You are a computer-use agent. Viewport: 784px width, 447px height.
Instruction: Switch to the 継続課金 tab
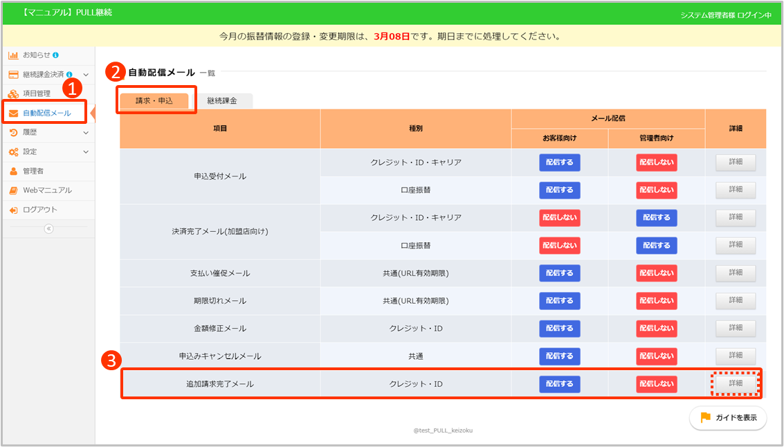(222, 100)
